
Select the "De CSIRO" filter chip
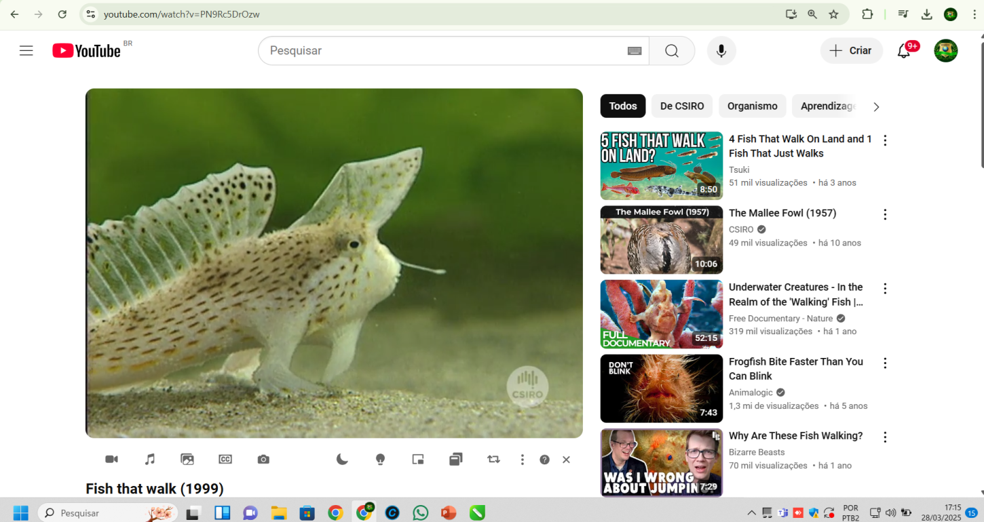click(682, 106)
